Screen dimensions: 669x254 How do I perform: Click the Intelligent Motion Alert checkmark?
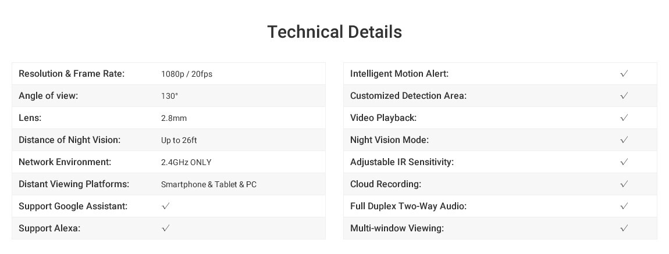tap(624, 73)
